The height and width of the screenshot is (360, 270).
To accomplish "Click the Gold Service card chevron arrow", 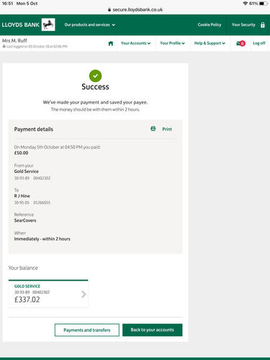I will pyautogui.click(x=84, y=294).
